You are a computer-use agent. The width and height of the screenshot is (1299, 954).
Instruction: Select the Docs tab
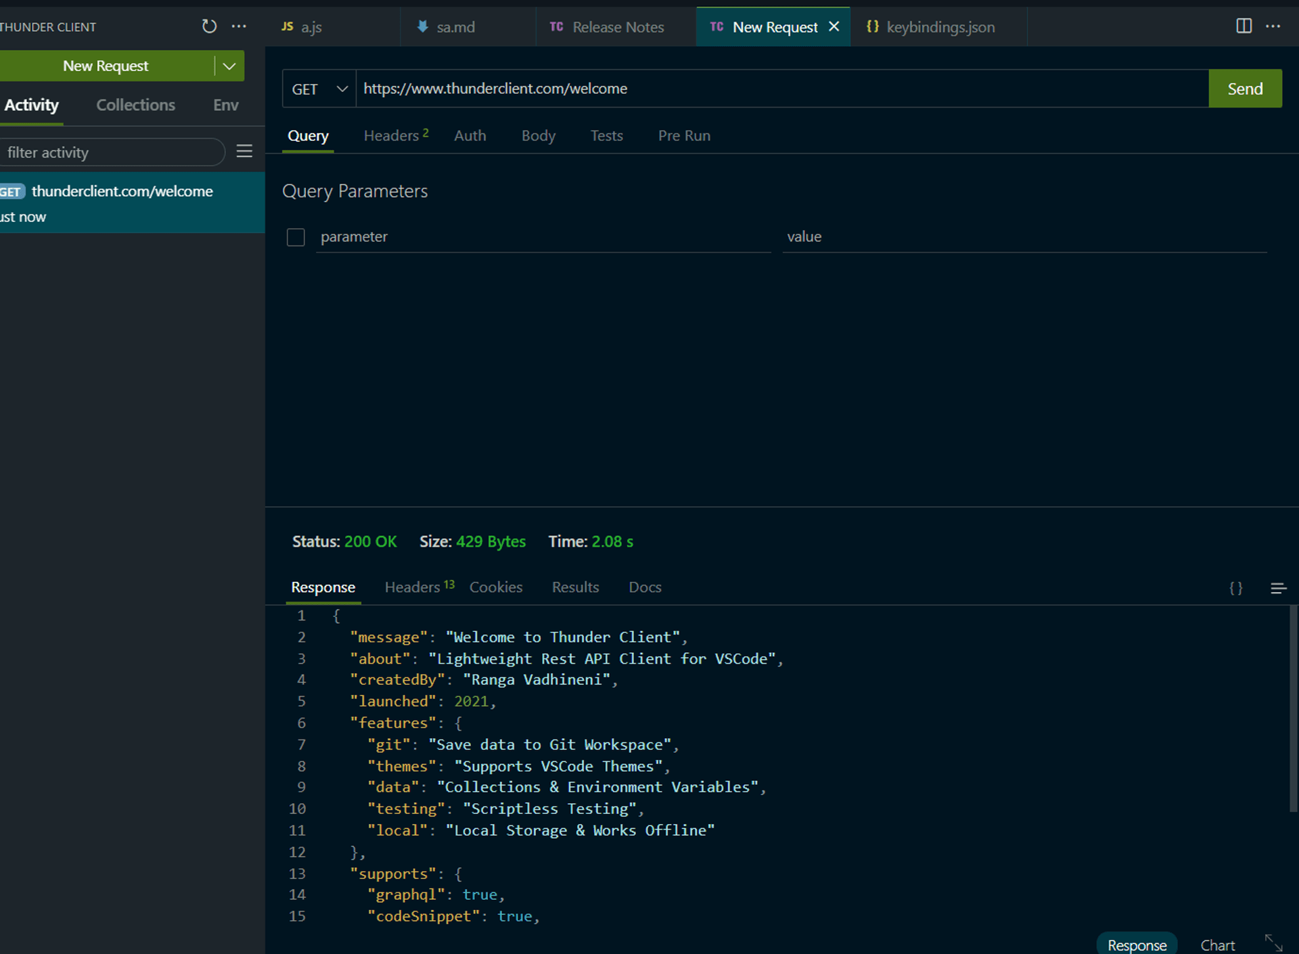point(645,587)
